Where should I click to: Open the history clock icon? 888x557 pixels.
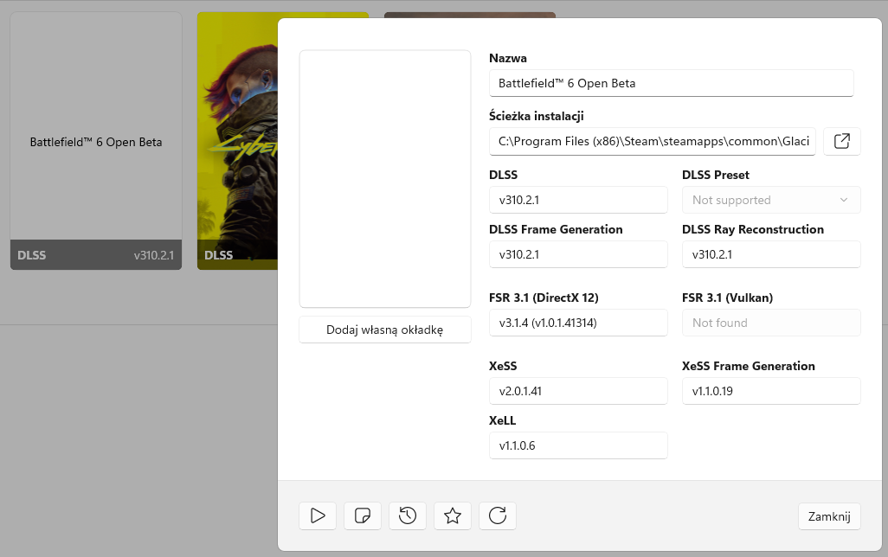[408, 516]
